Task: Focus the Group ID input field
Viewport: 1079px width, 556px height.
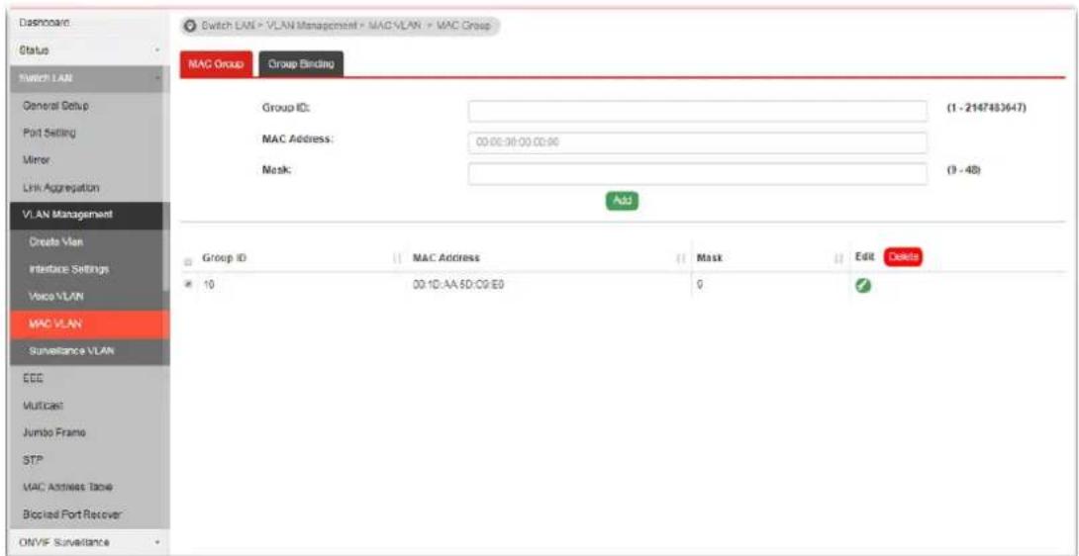Action: point(698,110)
